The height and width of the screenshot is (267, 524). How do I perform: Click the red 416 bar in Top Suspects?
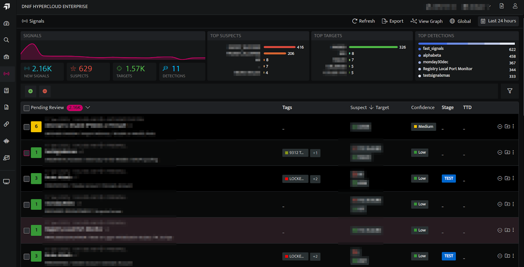pyautogui.click(x=279, y=47)
